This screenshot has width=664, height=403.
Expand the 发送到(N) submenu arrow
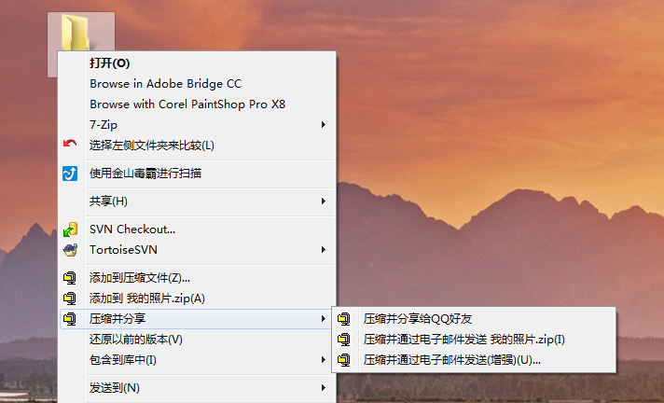323,387
